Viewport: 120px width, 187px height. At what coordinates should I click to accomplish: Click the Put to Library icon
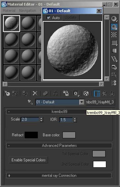[66, 93]
